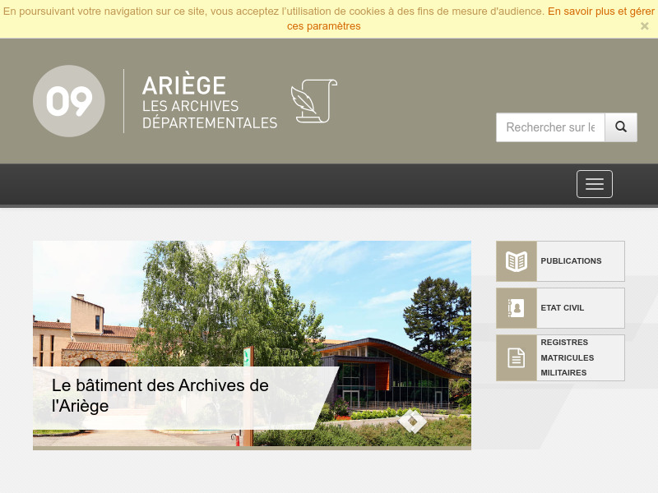Toggle the navigation hamburger menu
The width and height of the screenshot is (658, 493).
coord(594,184)
